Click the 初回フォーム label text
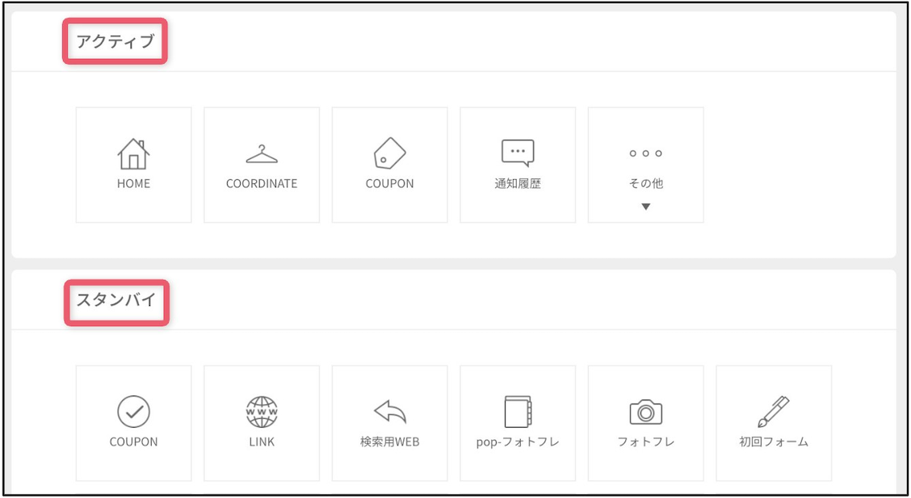The image size is (911, 498). [774, 442]
